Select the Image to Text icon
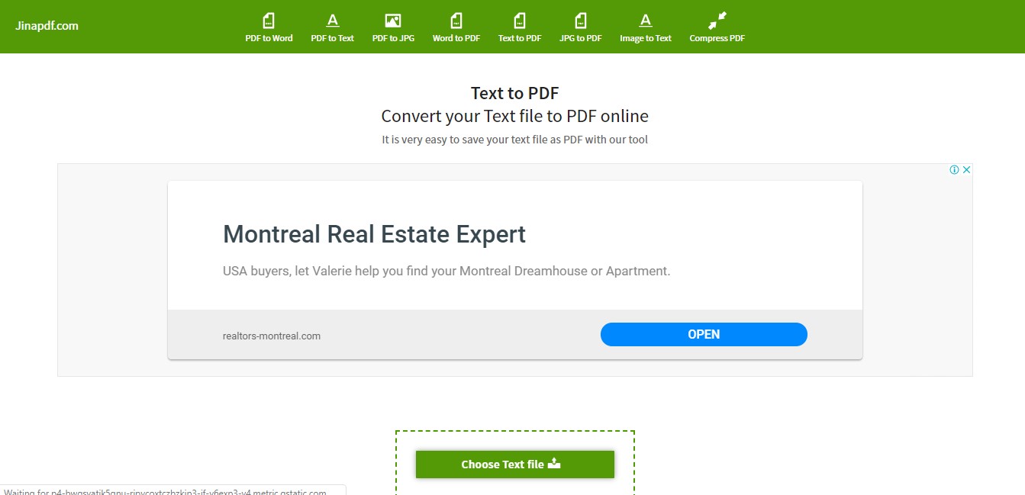 (x=646, y=21)
